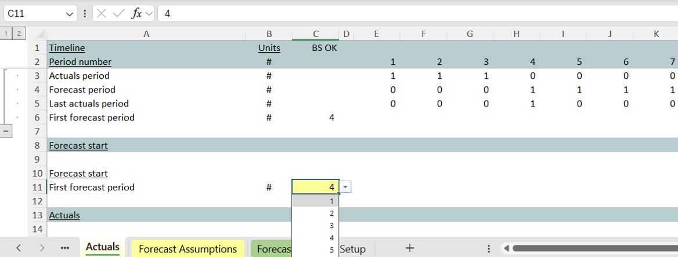Screen dimensions: 678x257
Task: Open the hidden sheets list ellipsis
Action: 65,248
